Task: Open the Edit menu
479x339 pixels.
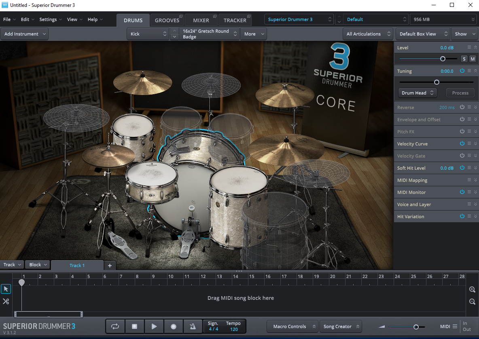Action: point(28,19)
